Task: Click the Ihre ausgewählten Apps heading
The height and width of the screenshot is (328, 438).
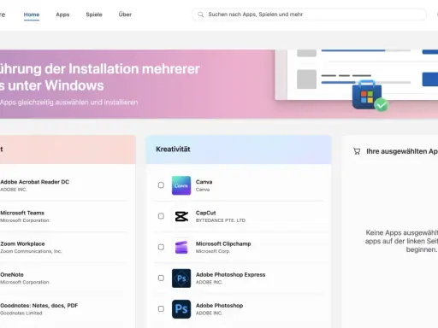Action: (402, 151)
